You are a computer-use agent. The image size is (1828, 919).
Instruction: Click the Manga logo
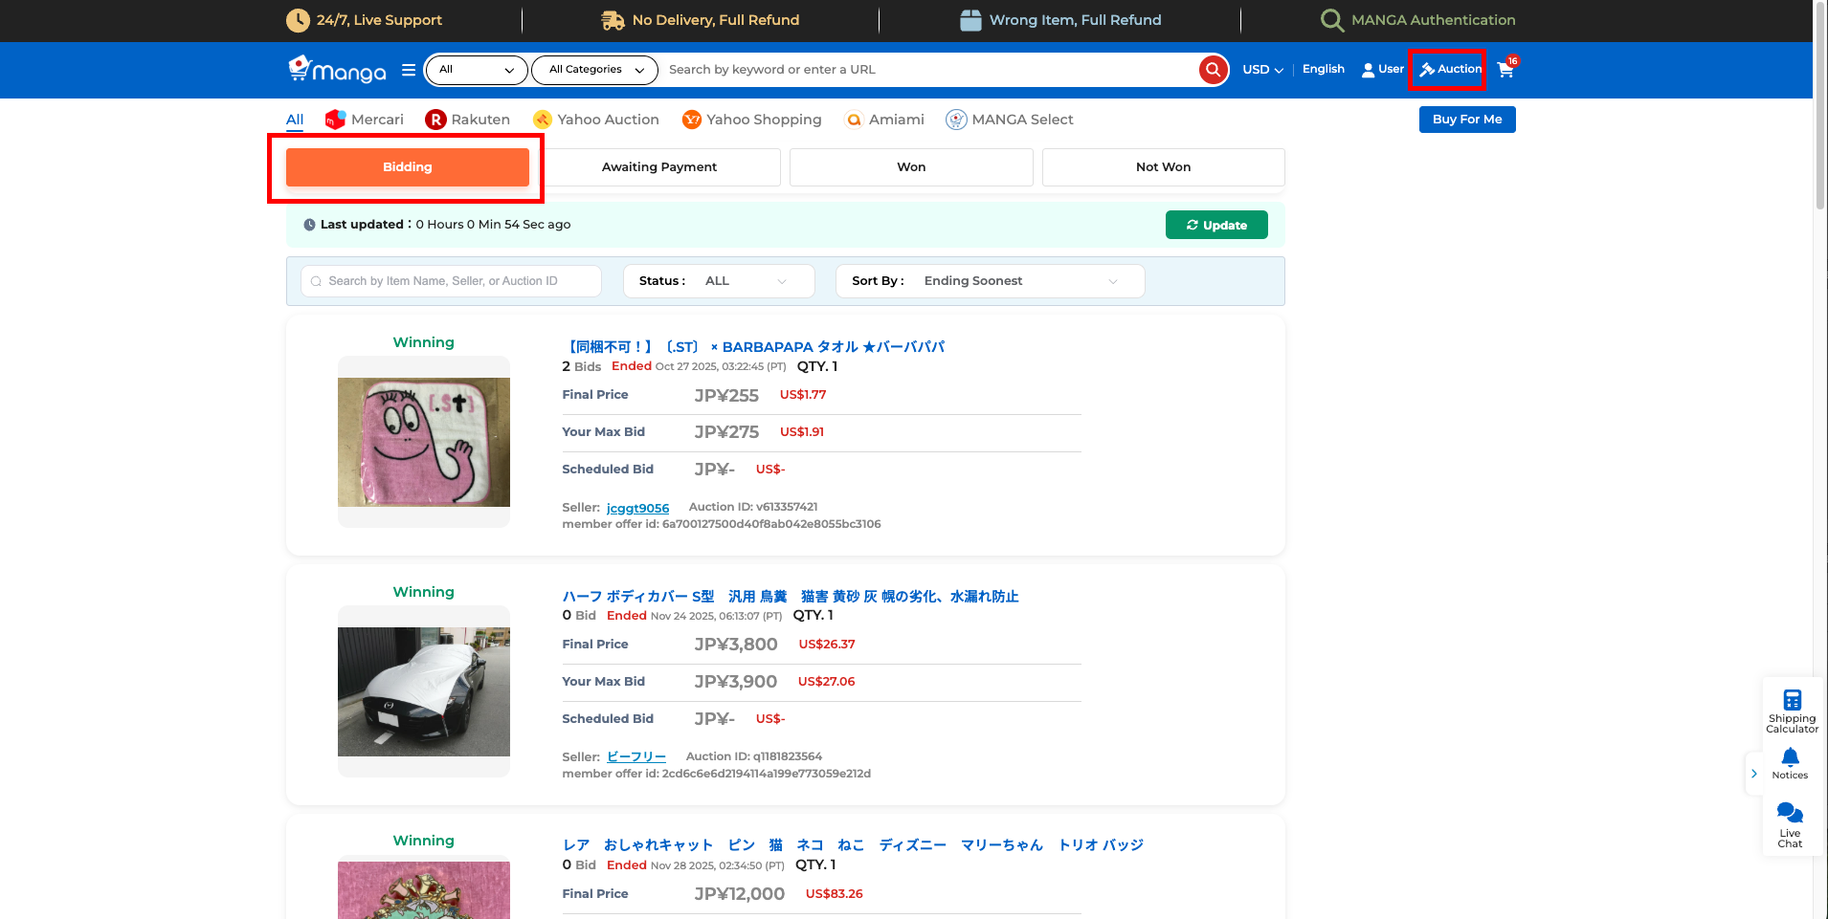coord(338,70)
